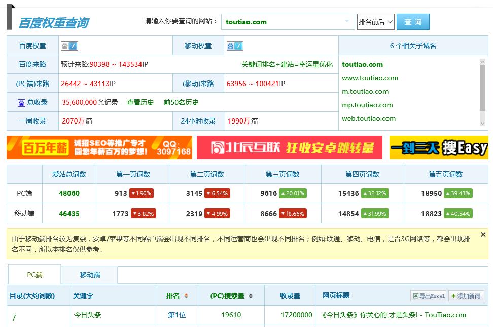493x327 pixels.
Task: Open the 排名前后 dropdown
Action: tap(375, 22)
